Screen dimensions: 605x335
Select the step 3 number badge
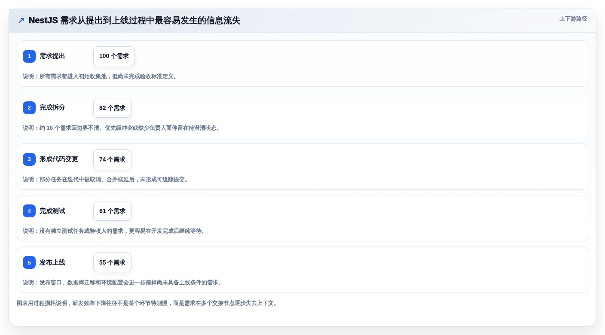click(x=29, y=159)
